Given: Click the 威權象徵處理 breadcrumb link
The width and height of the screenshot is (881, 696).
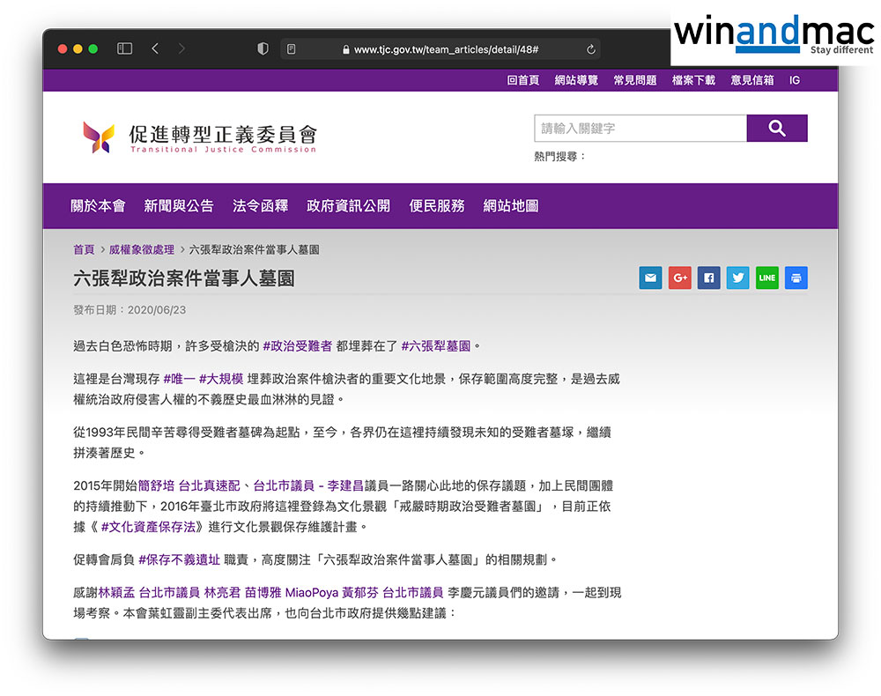Looking at the screenshot, I should (x=142, y=250).
